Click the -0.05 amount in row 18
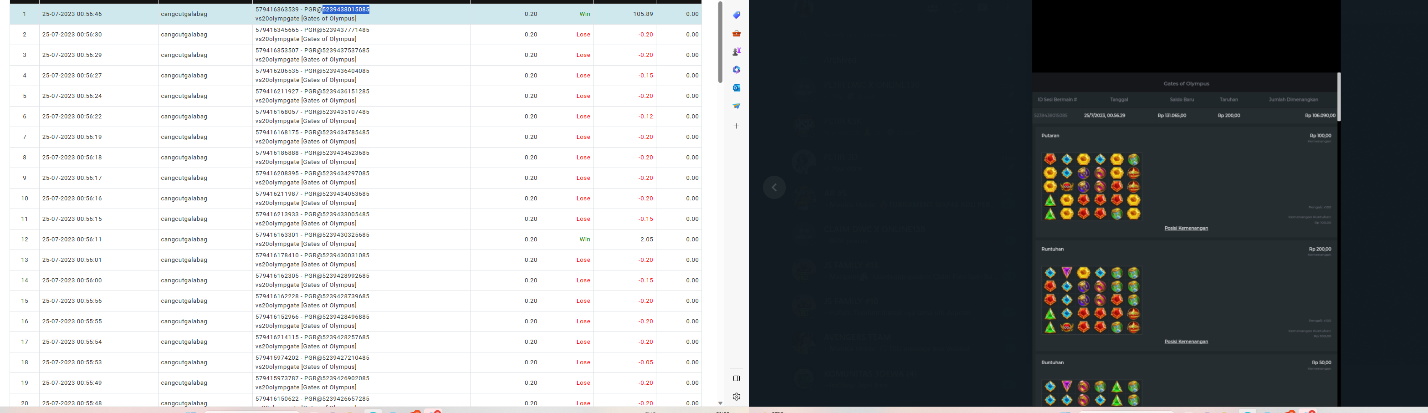 (x=645, y=362)
